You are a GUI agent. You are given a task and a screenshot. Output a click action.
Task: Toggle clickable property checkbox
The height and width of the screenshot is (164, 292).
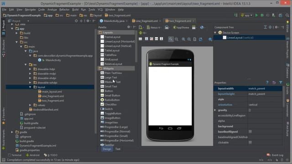[250, 142]
